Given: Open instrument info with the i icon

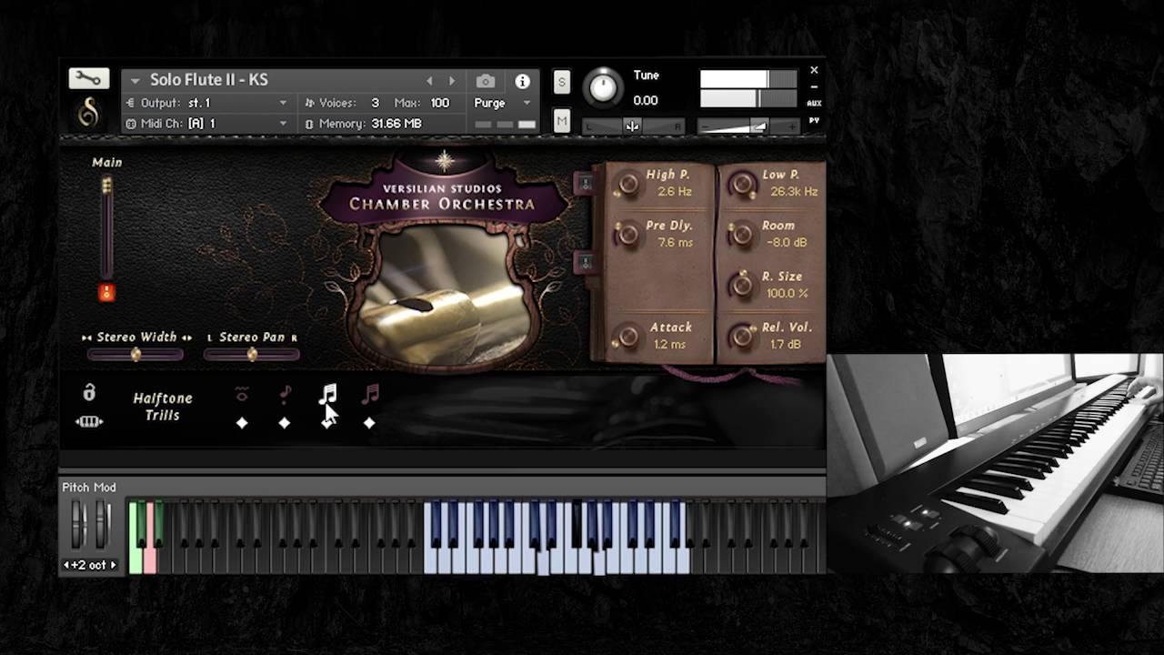Looking at the screenshot, I should 522,81.
